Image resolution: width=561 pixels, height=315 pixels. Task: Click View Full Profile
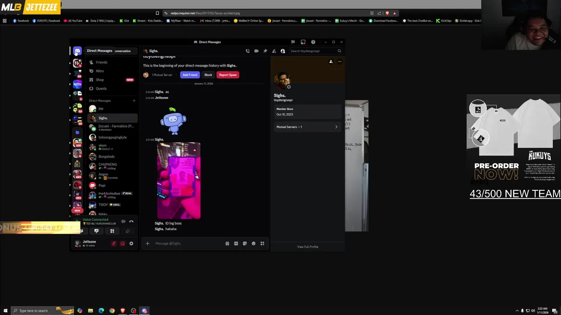[308, 247]
